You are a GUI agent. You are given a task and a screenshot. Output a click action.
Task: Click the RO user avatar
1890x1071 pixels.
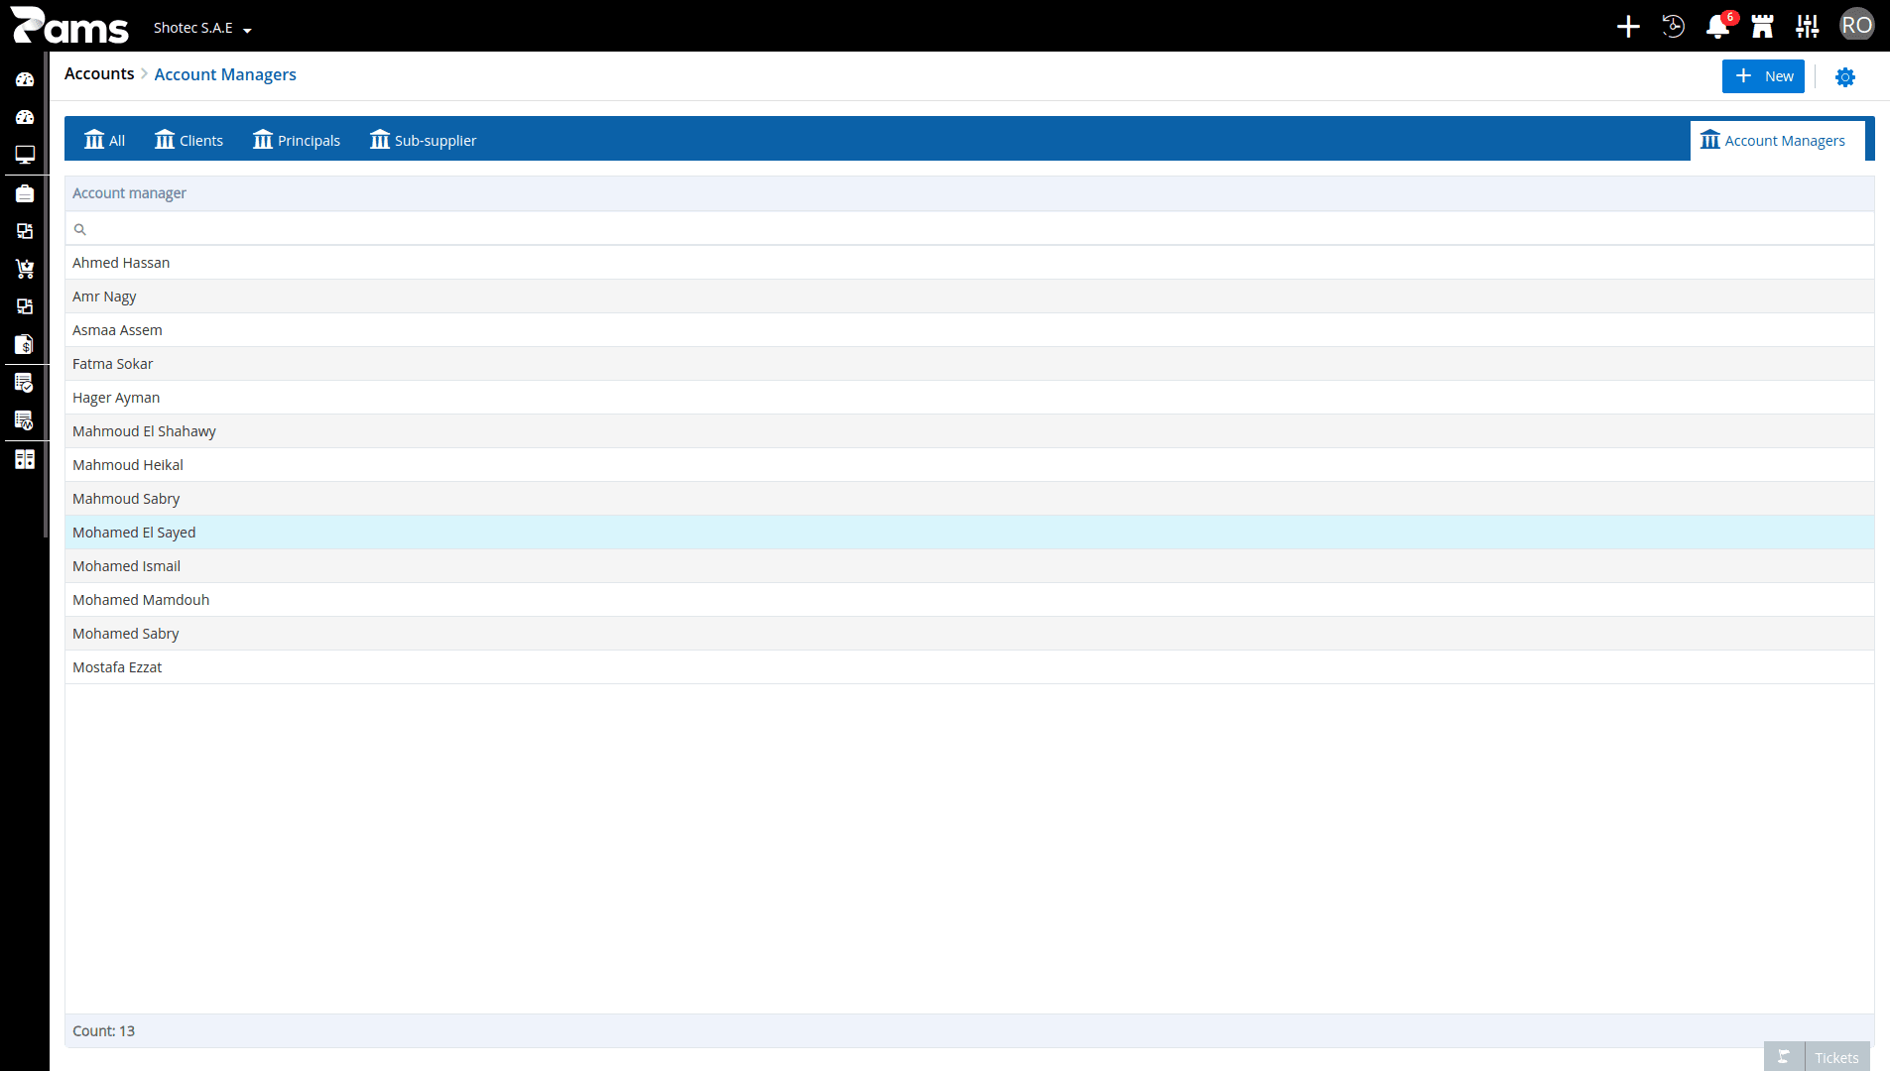[x=1856, y=26]
